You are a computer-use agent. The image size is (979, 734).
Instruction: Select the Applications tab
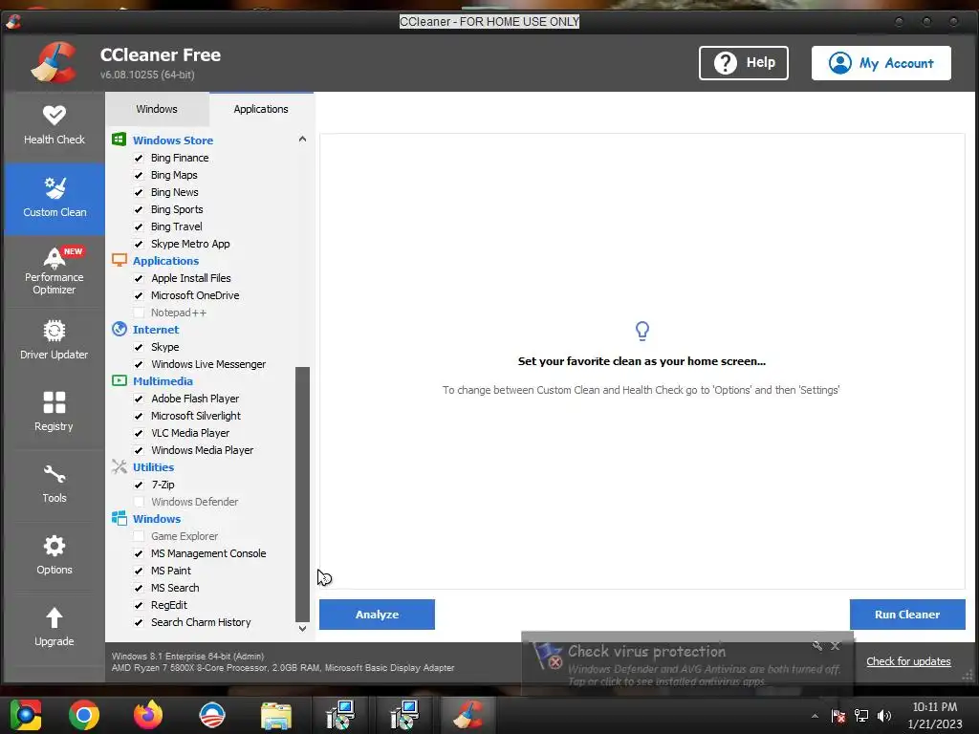pyautogui.click(x=261, y=109)
